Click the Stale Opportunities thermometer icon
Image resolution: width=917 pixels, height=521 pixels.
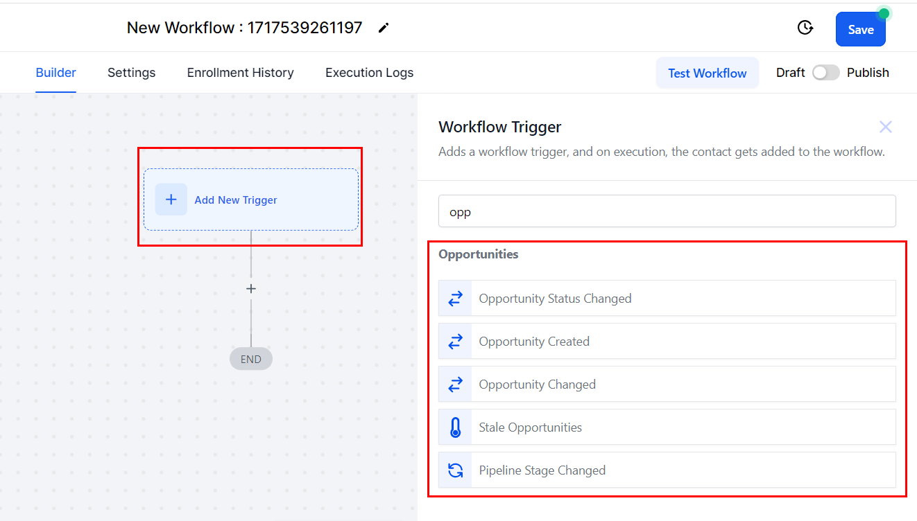click(455, 427)
